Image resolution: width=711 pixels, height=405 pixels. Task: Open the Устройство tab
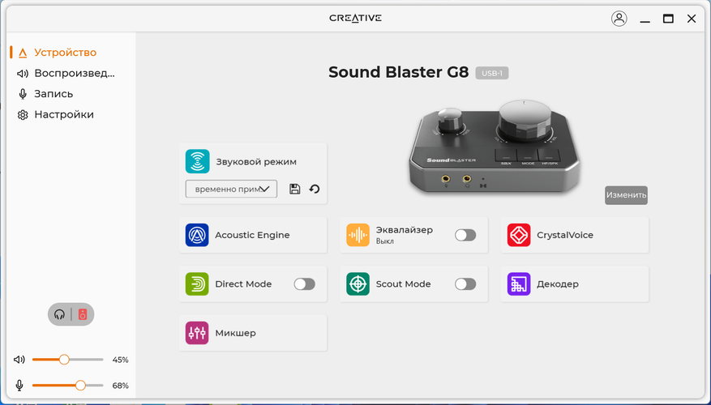click(x=65, y=53)
